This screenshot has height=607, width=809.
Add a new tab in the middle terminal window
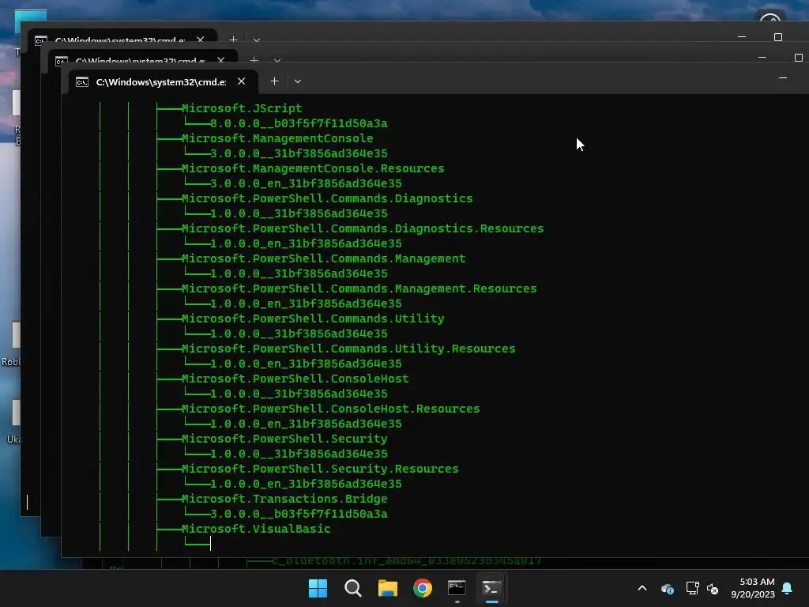254,59
